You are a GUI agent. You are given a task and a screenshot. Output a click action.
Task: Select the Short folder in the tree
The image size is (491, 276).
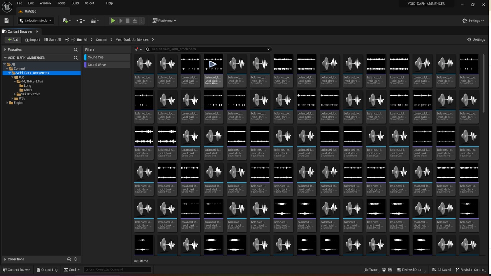click(x=28, y=90)
